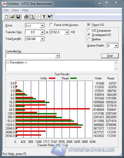This screenshot has width=124, height=158.
Task: Open Print Preview toolbar icon
Action: coord(32,17)
